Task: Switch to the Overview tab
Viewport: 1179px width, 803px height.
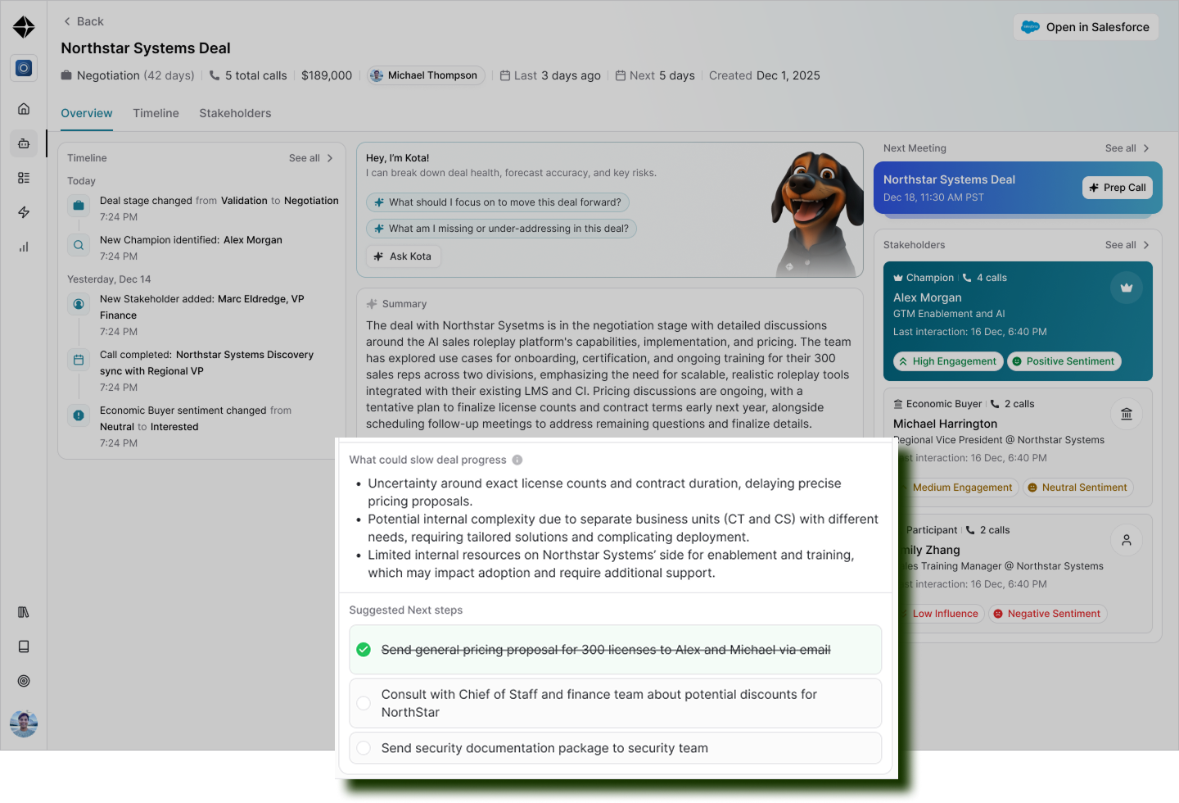Action: pos(87,113)
